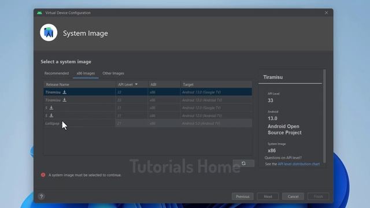Click the red error icon
Image resolution: width=370 pixels, height=208 pixels.
(43, 174)
